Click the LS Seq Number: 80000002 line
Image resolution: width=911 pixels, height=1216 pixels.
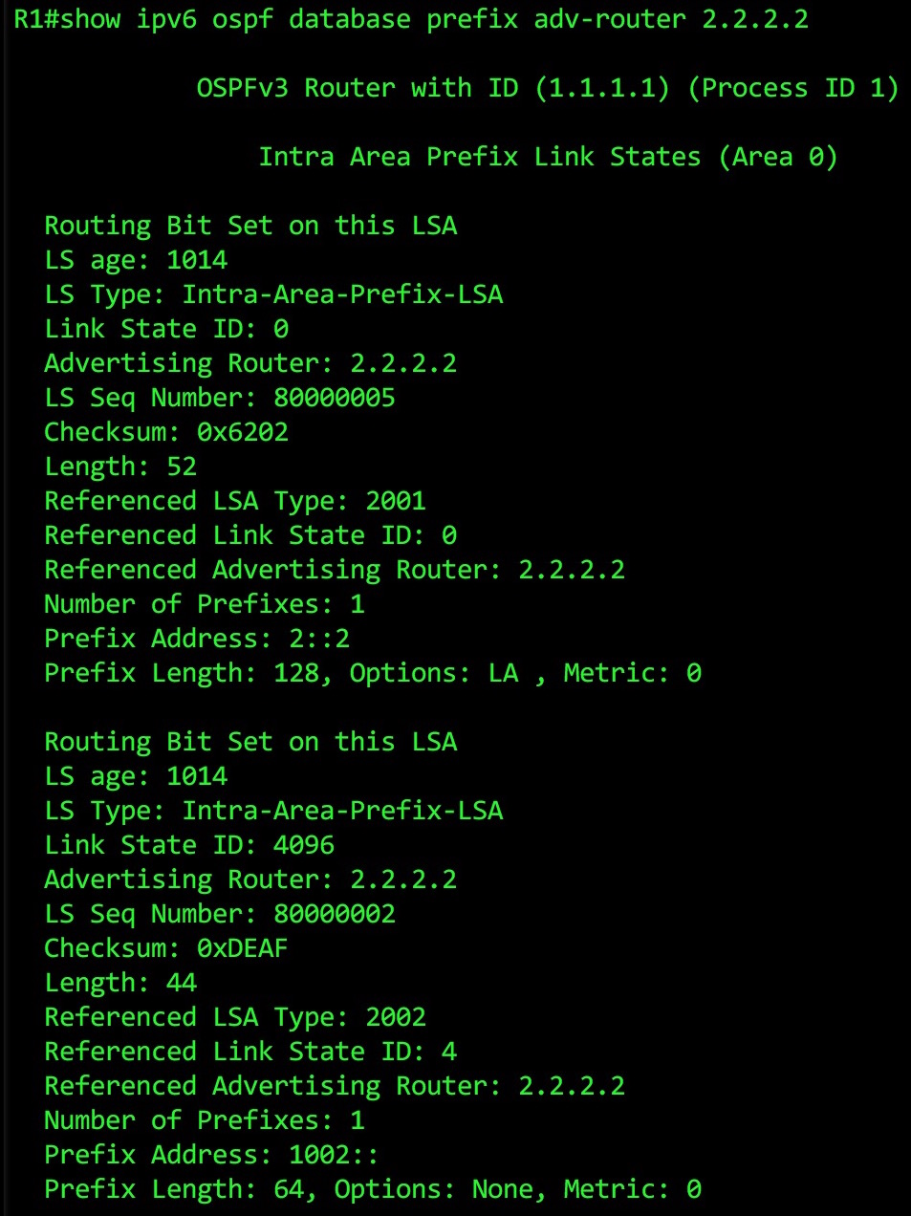[220, 914]
